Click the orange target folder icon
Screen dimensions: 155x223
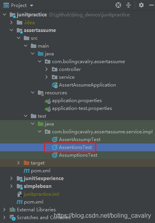[27, 163]
